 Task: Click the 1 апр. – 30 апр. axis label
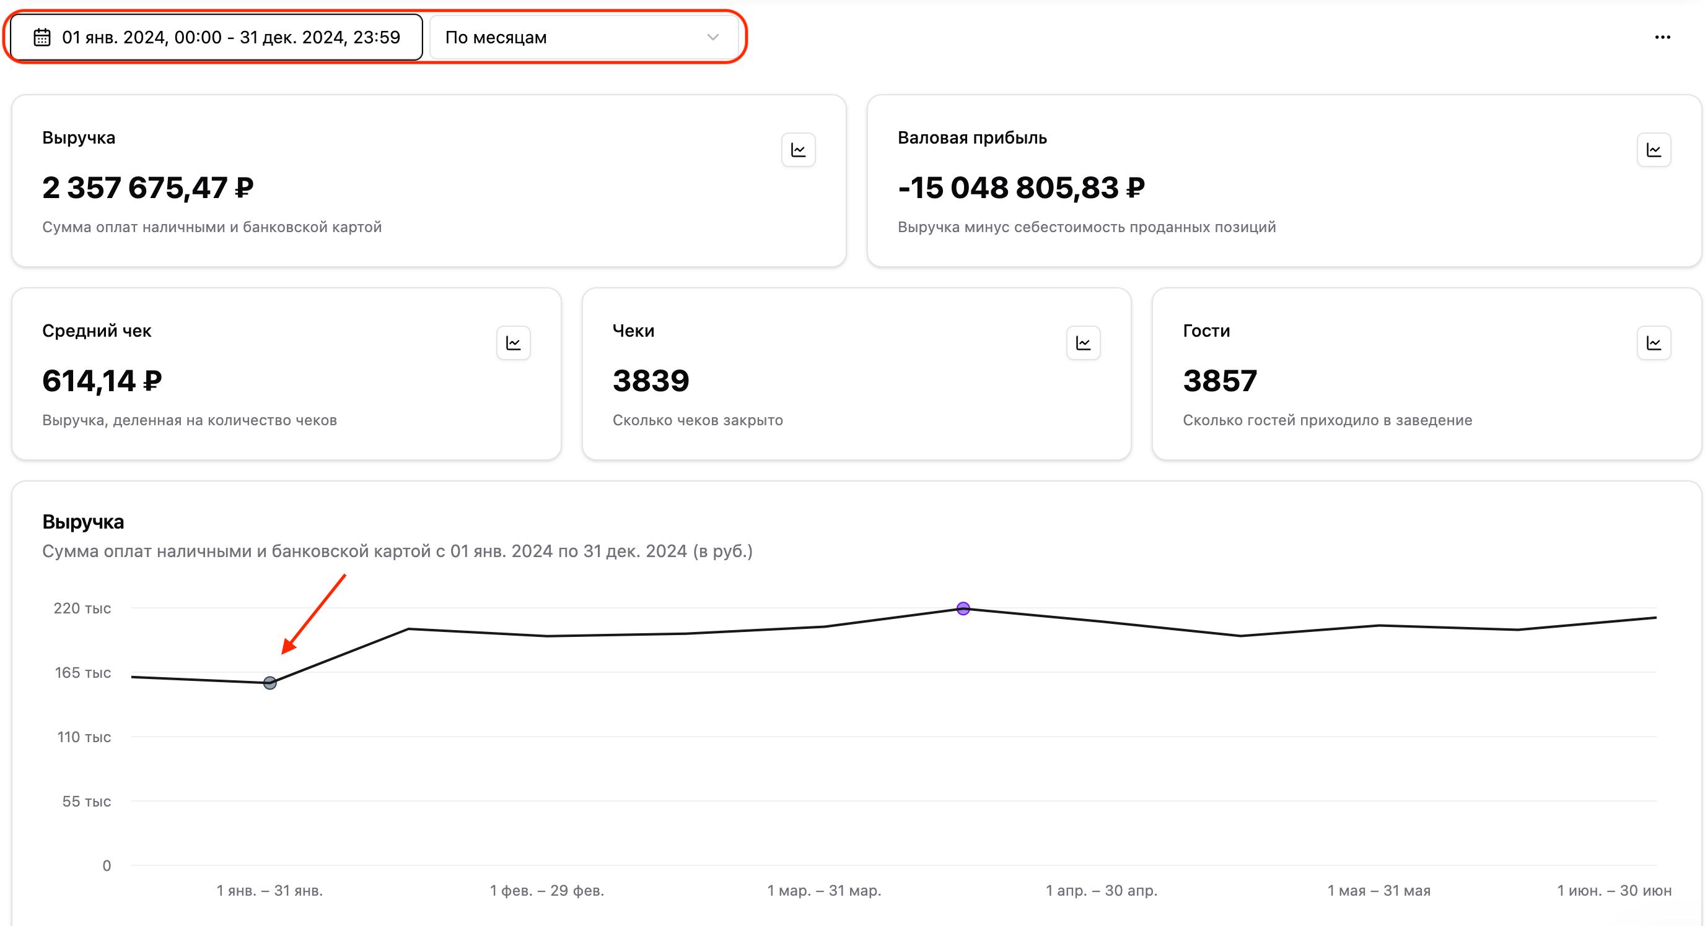coord(1102,890)
